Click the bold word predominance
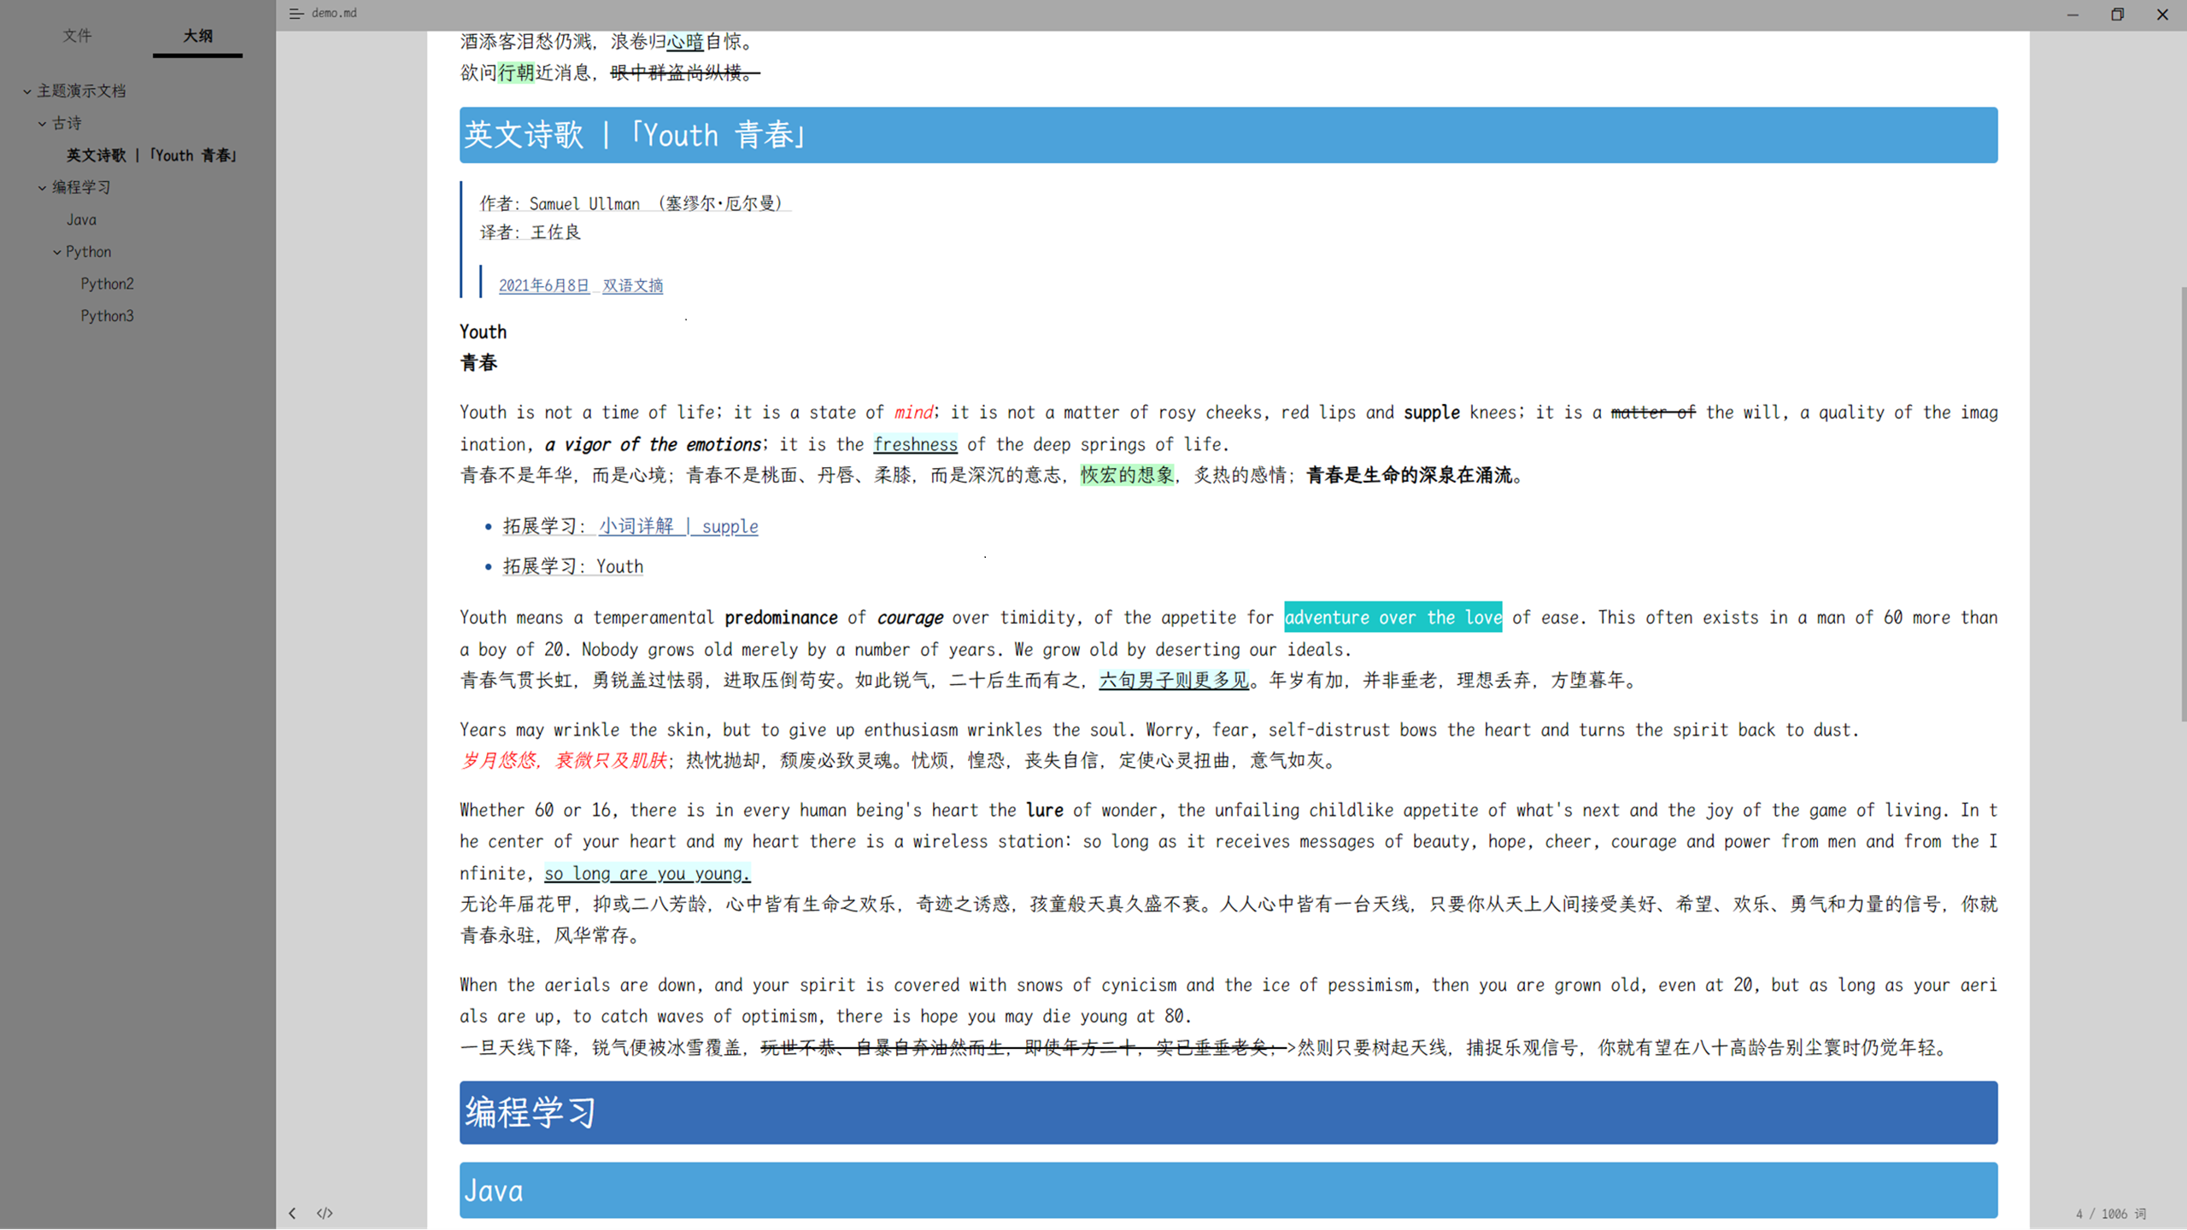 (x=781, y=618)
